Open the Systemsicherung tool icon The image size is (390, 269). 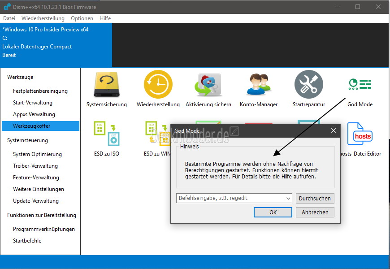(x=107, y=85)
